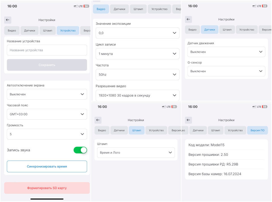The width and height of the screenshot is (272, 202).
Task: Tap back arrow on the Датчик движения screen
Action: click(188, 19)
